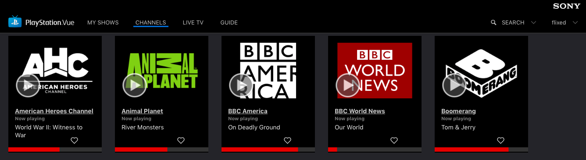
Task: Click the search magnifier icon
Action: tap(493, 22)
